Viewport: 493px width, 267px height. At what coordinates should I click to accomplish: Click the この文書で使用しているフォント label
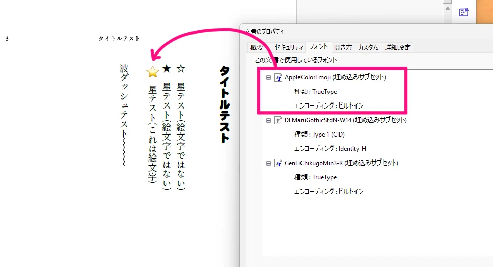pyautogui.click(x=295, y=60)
